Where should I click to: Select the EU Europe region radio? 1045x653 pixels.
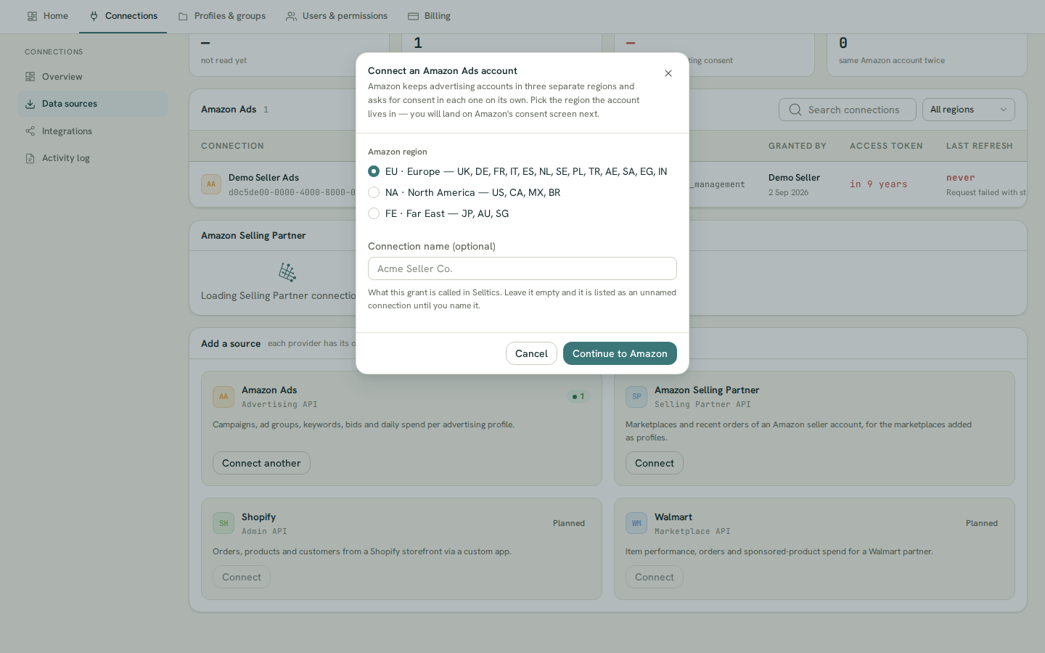tap(374, 171)
